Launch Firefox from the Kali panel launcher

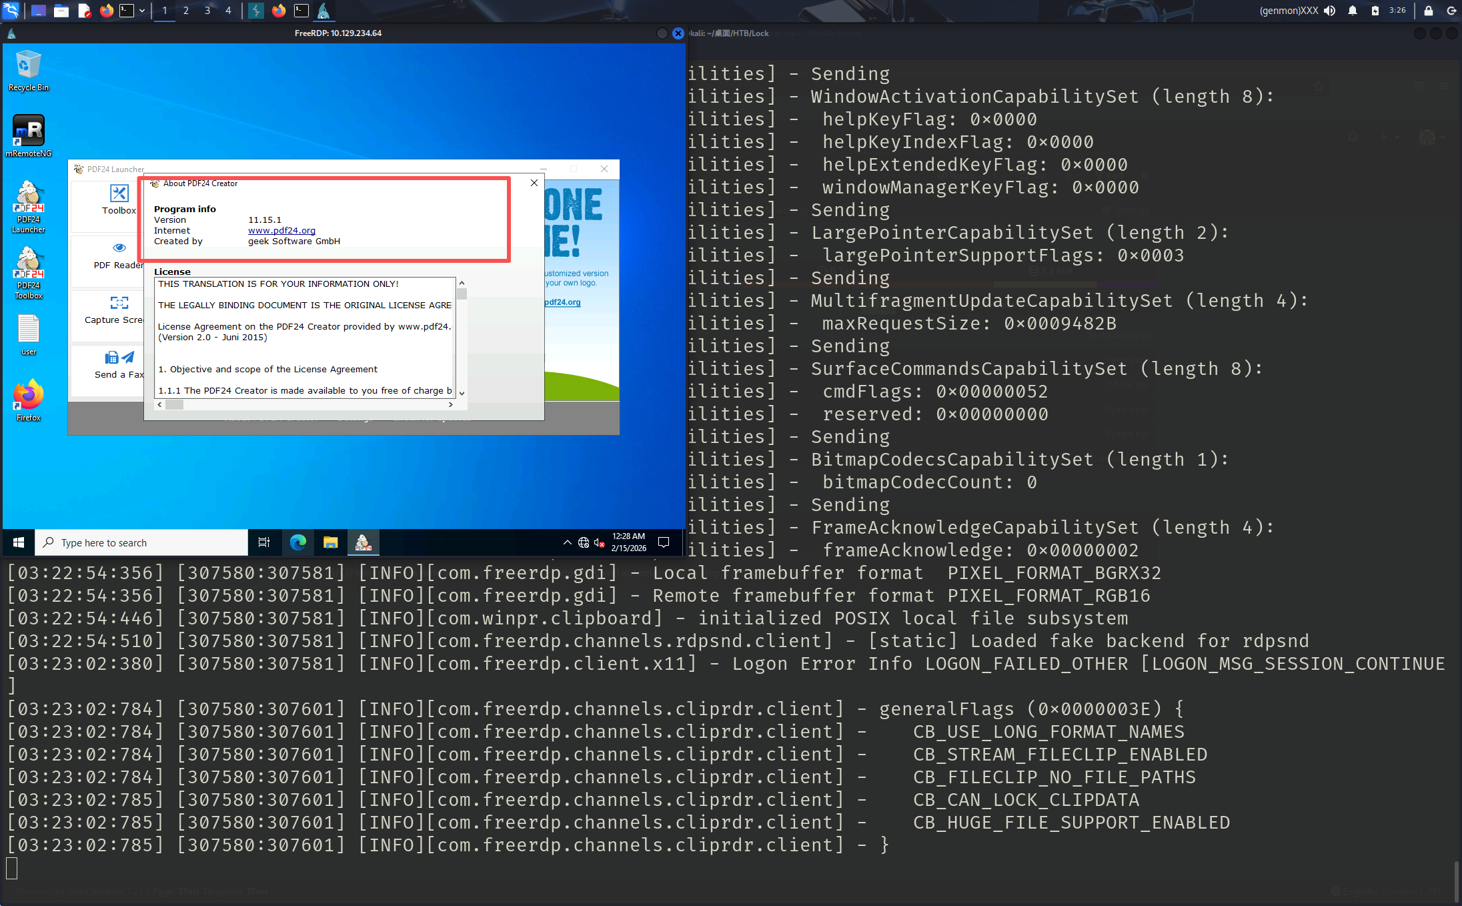(107, 11)
